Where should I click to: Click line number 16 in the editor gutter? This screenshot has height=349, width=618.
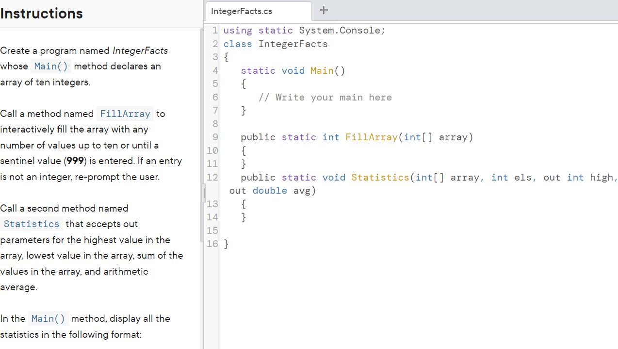212,243
